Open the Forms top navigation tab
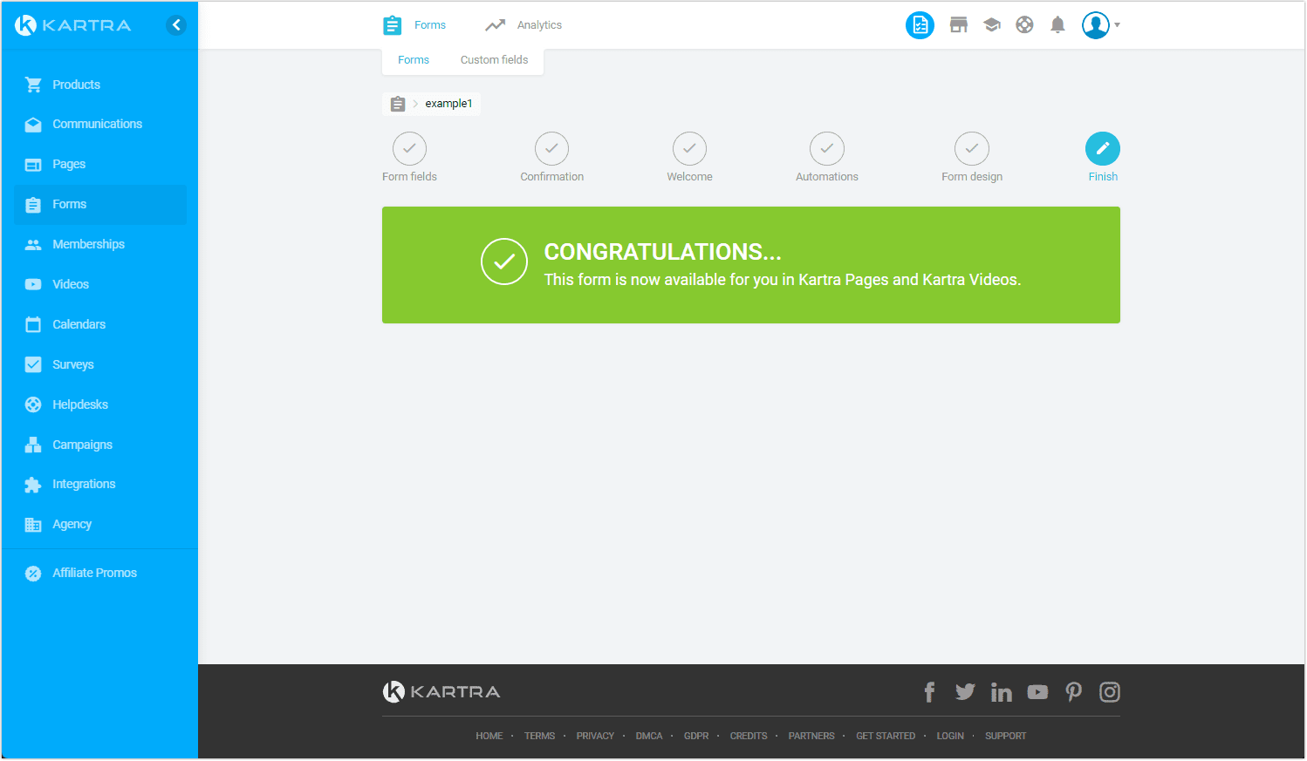1307x761 pixels. pyautogui.click(x=414, y=25)
